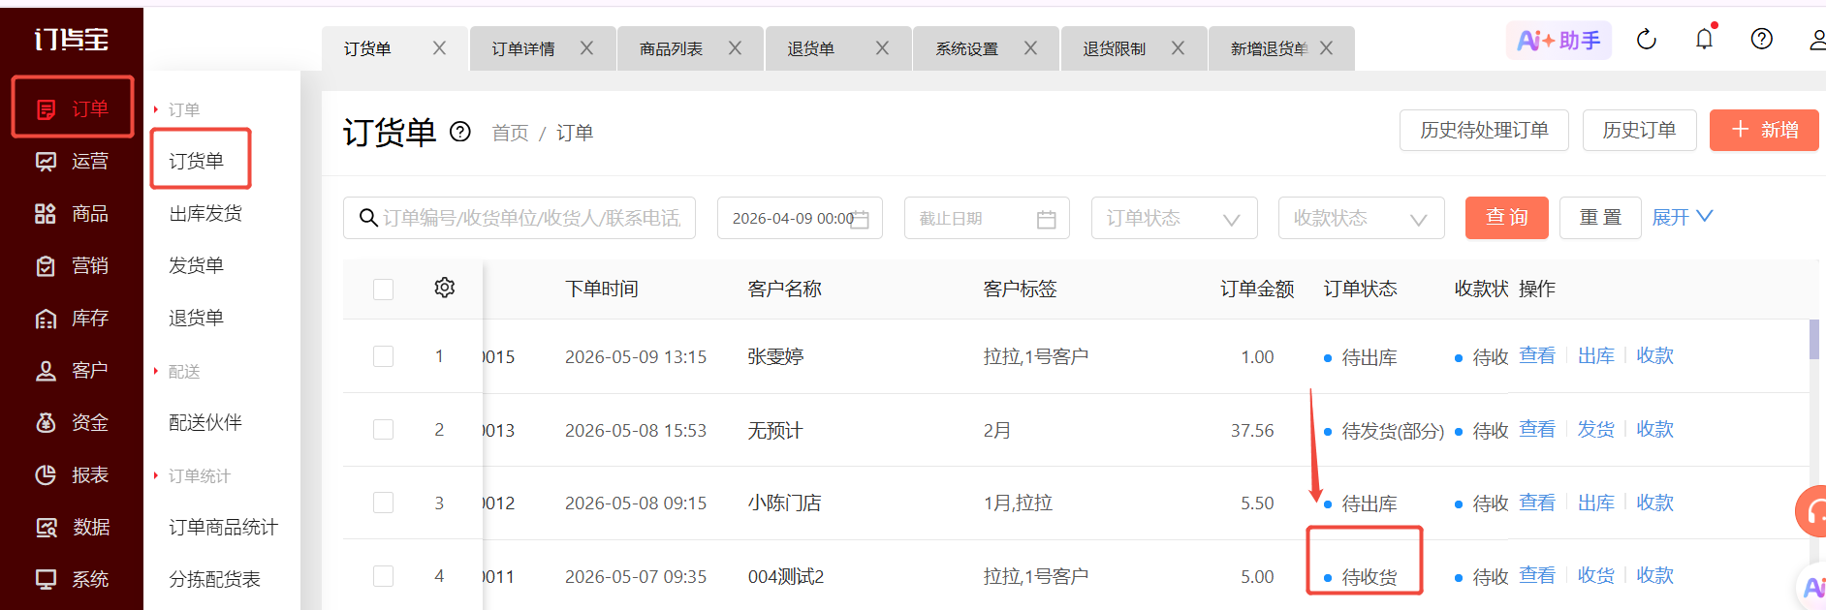
Task: Open the 订单状态 dropdown filter
Action: (1174, 218)
